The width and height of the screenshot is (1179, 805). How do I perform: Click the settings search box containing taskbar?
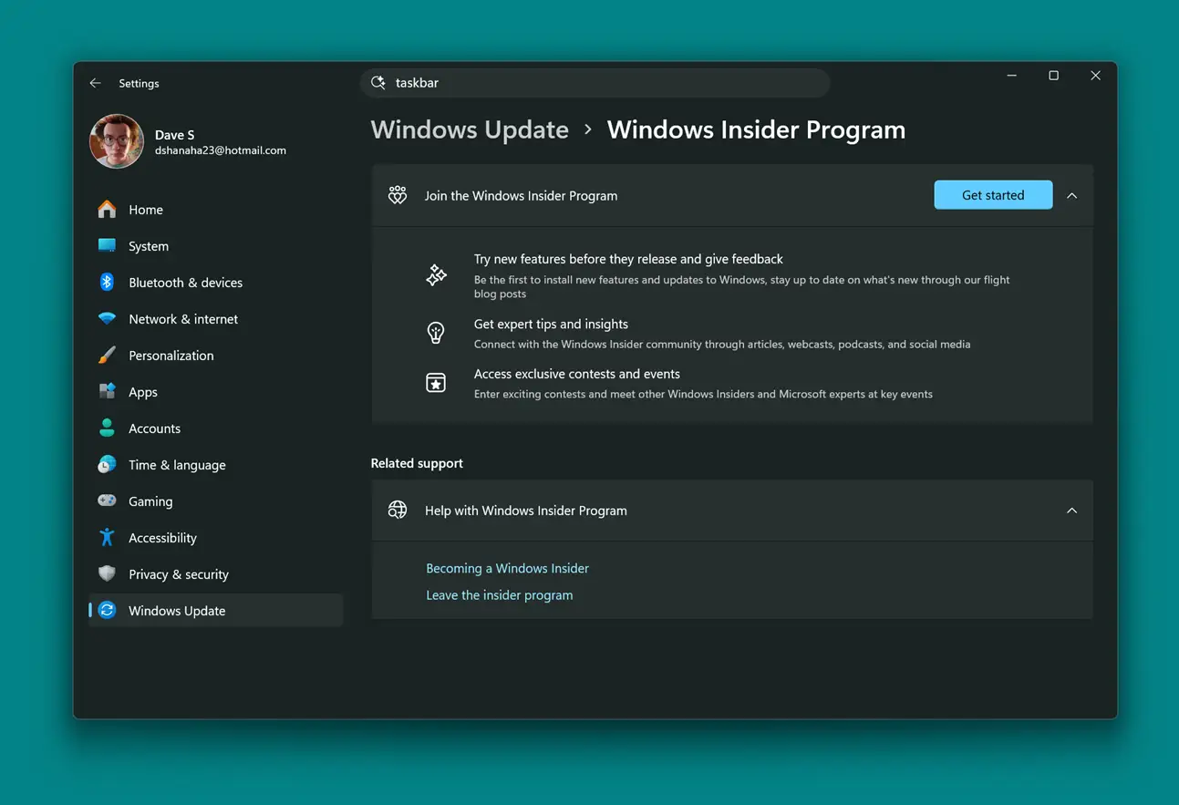[x=595, y=83]
